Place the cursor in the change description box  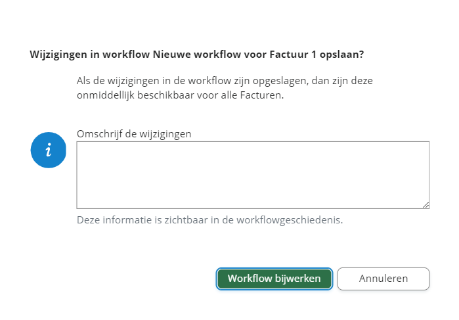tap(253, 175)
